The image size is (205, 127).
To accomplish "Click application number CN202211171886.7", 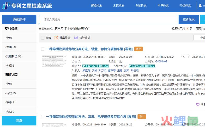I will coord(94,57).
